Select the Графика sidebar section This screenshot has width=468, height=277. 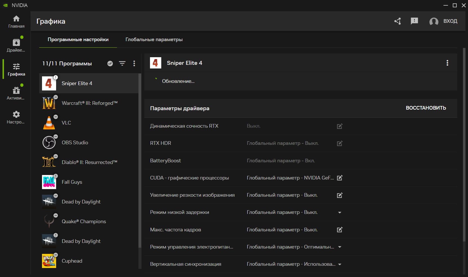16,70
